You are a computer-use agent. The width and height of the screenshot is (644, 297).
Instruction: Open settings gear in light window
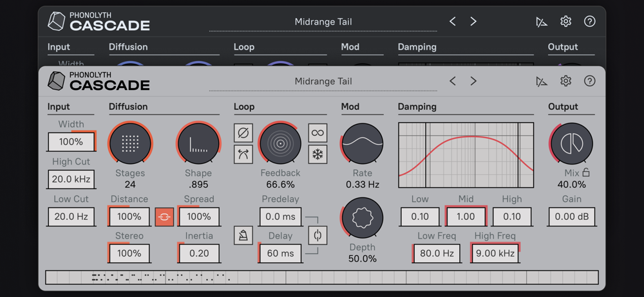click(566, 81)
